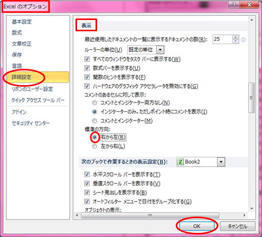This screenshot has height=237, width=262.
Task: Open 基本設定 category
Action: point(22,22)
